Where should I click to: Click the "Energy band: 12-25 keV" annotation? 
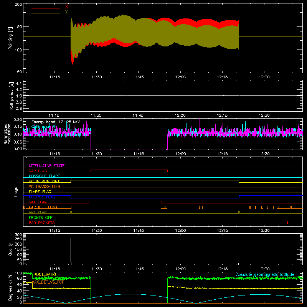click(x=56, y=122)
